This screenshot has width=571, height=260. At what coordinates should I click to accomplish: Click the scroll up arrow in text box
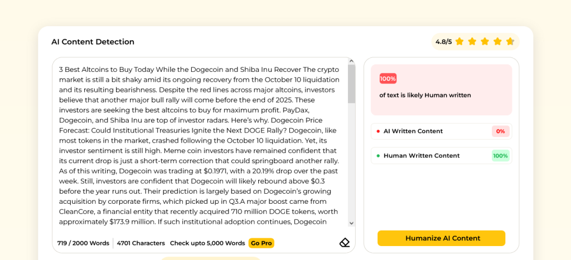351,61
